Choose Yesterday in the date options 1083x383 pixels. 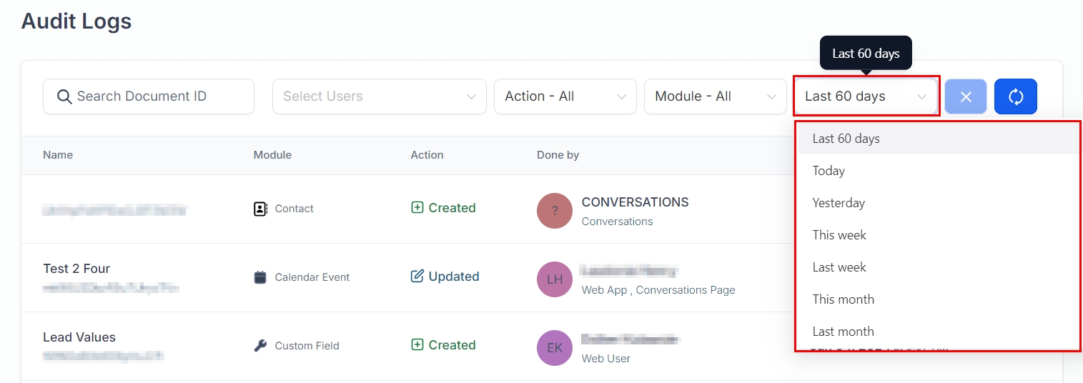839,203
